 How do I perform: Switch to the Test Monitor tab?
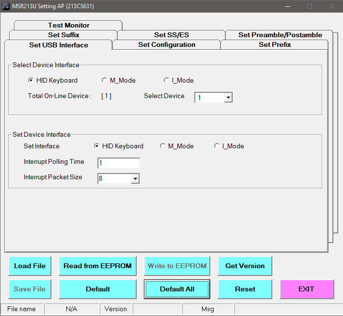68,25
